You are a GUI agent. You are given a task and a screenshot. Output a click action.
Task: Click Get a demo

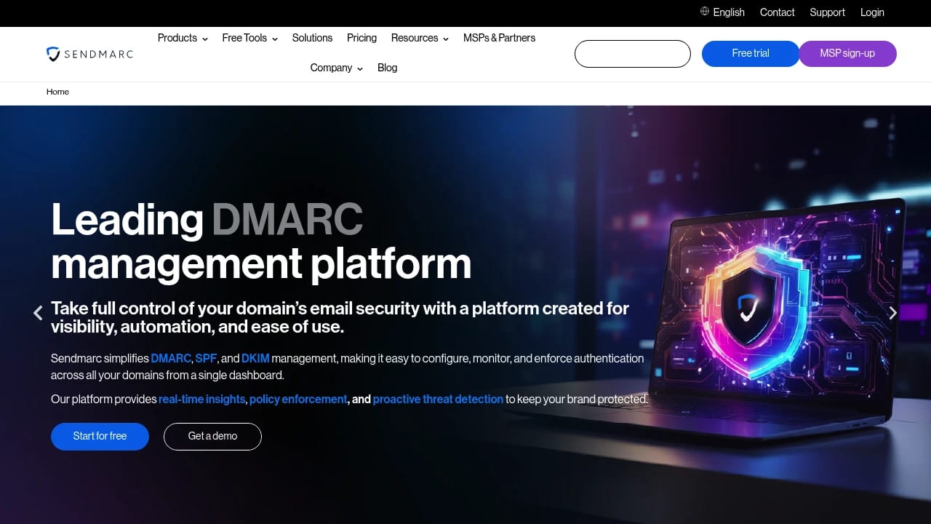[212, 436]
